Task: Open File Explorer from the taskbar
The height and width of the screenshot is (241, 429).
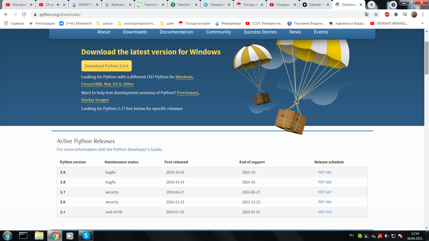Action: click(39, 235)
